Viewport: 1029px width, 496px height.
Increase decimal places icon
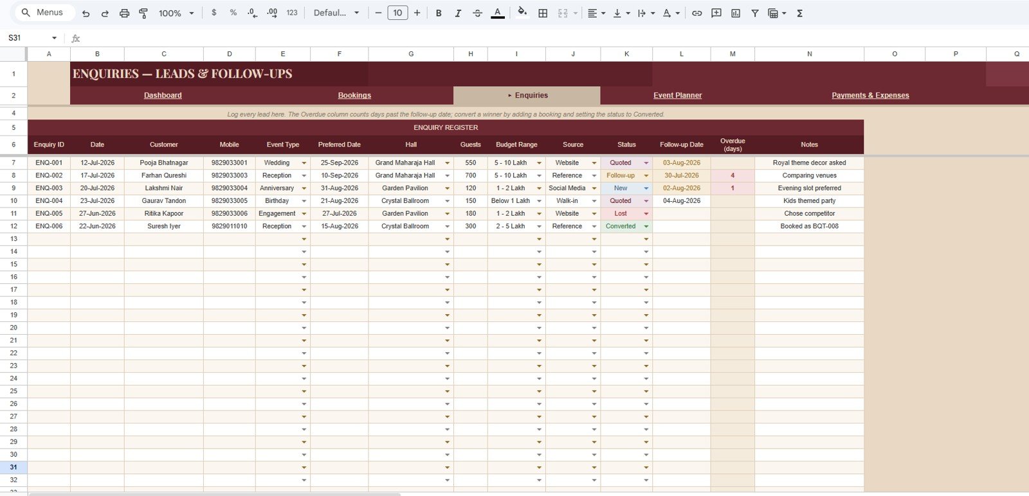pos(272,13)
